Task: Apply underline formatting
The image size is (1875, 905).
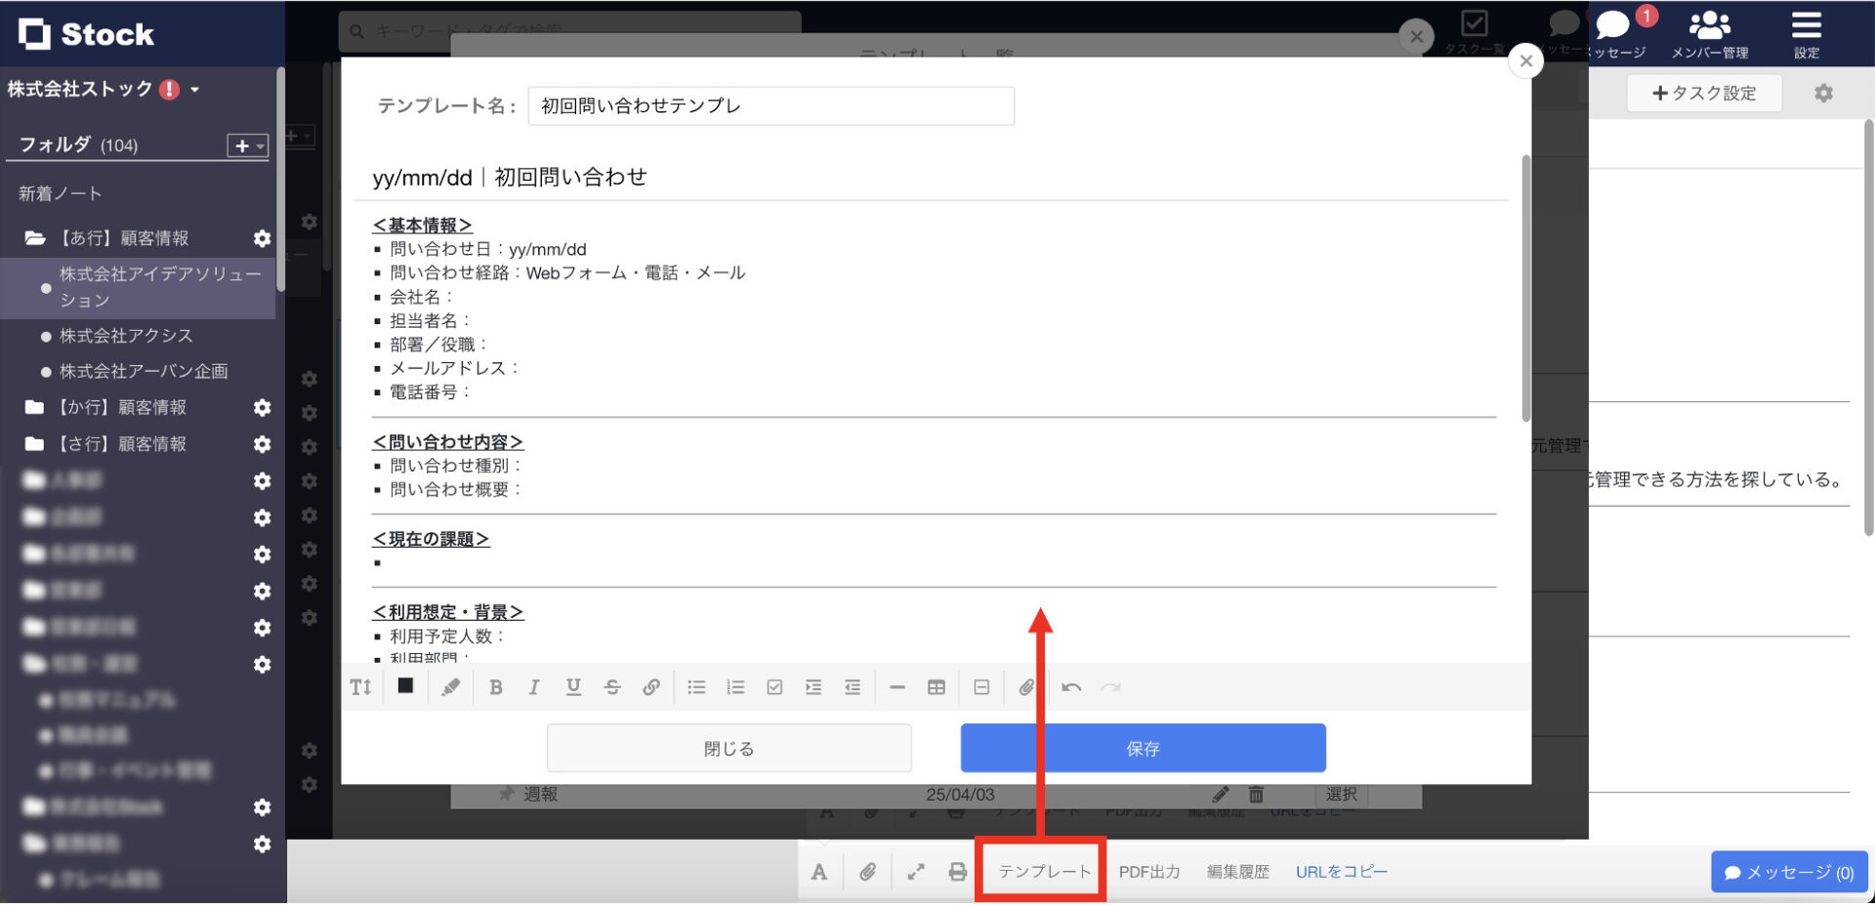Action: point(573,686)
